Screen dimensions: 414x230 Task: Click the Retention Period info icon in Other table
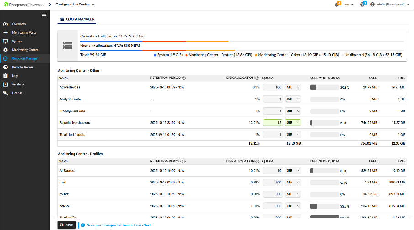pos(184,78)
